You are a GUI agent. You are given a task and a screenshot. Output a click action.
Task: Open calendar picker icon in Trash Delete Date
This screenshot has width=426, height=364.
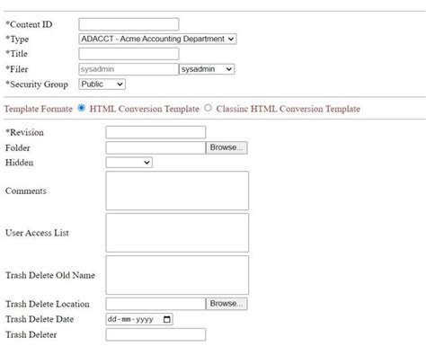(x=167, y=319)
